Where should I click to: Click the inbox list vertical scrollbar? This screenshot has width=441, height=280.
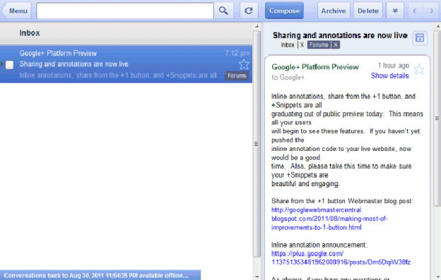(x=257, y=144)
